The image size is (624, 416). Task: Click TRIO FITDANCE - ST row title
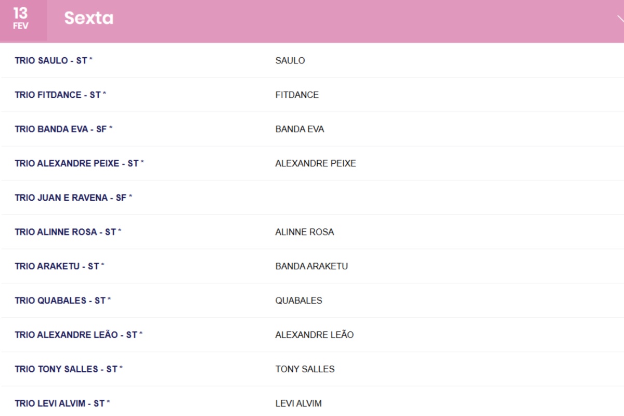click(x=60, y=95)
